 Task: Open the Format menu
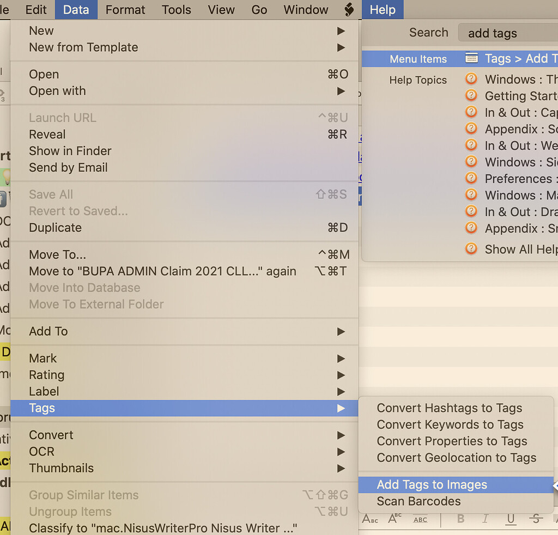coord(125,9)
